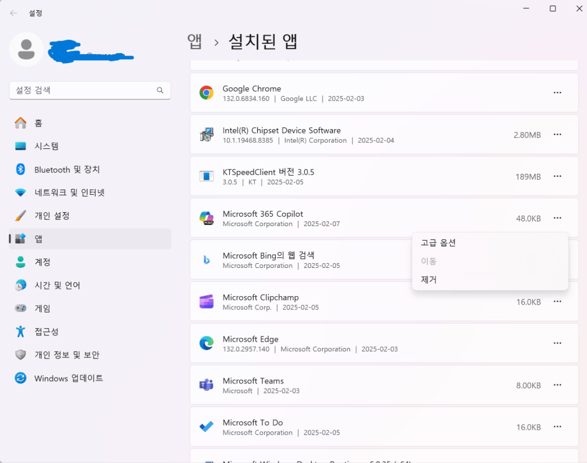The height and width of the screenshot is (463, 587).
Task: Go back with the arrow button
Action: 13,13
